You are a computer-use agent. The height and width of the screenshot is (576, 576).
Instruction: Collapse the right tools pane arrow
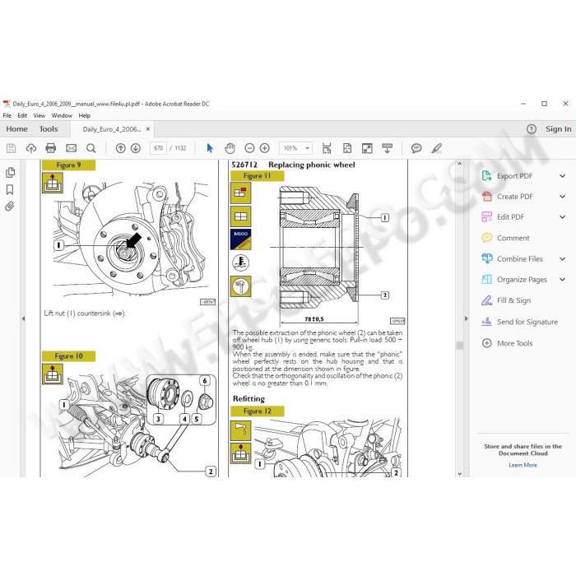click(467, 318)
